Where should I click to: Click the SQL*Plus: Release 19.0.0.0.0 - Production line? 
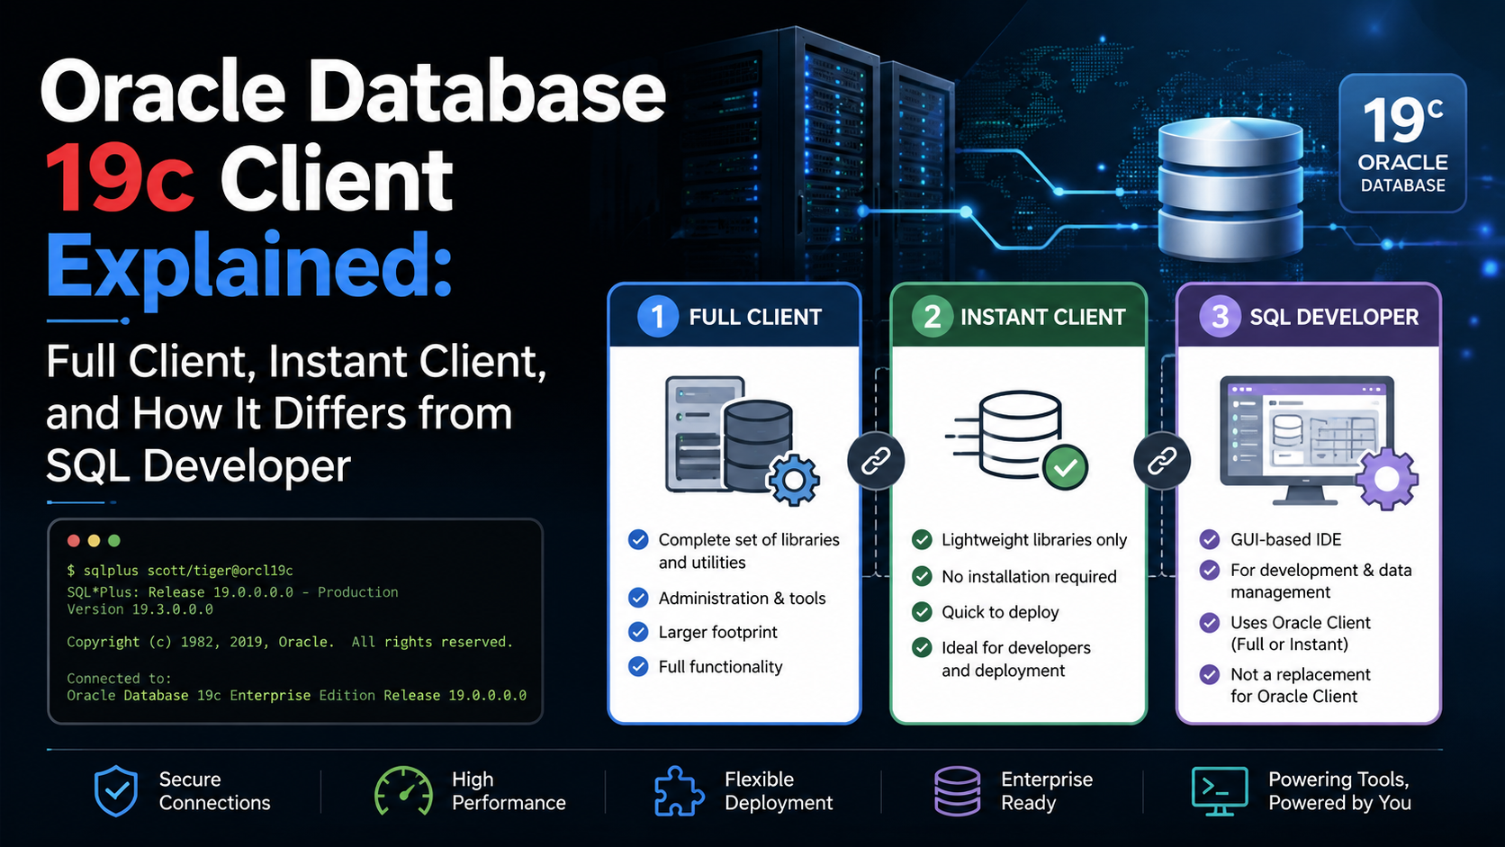232,592
